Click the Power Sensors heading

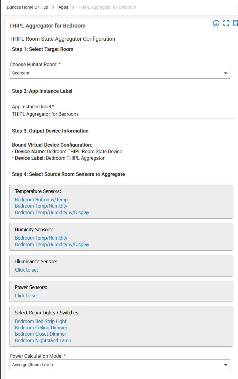point(31,287)
